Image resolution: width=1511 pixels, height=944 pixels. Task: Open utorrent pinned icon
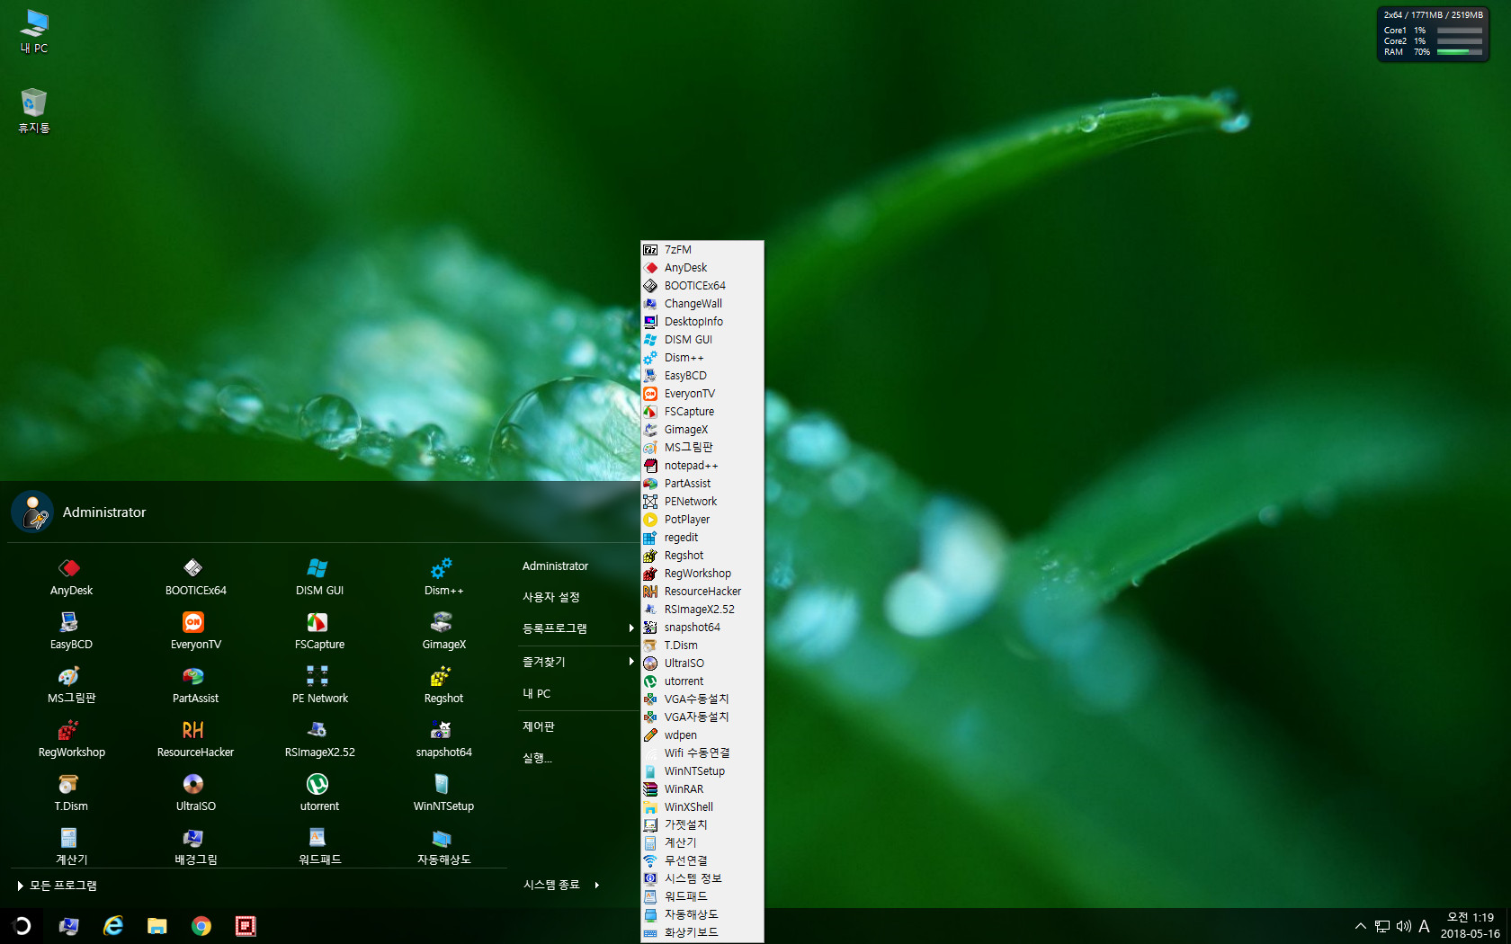[x=319, y=793]
